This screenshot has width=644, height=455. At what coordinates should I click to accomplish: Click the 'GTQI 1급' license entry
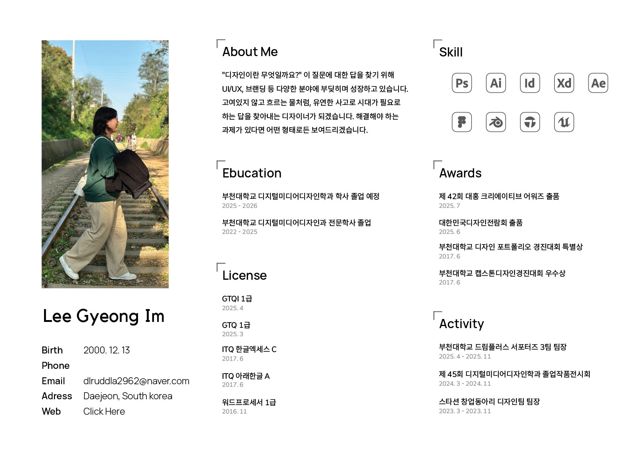click(237, 299)
